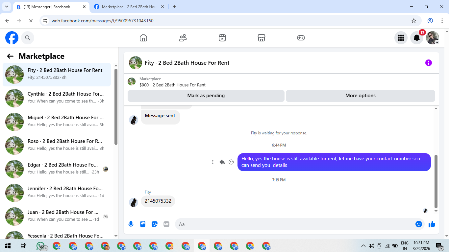Click the chat header title Fity listing

[x=187, y=63]
